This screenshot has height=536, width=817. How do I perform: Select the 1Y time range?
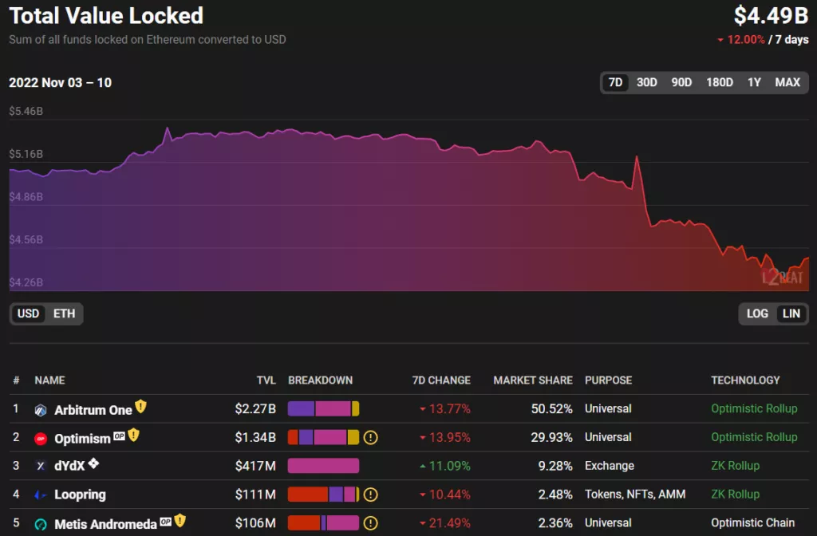pos(754,83)
